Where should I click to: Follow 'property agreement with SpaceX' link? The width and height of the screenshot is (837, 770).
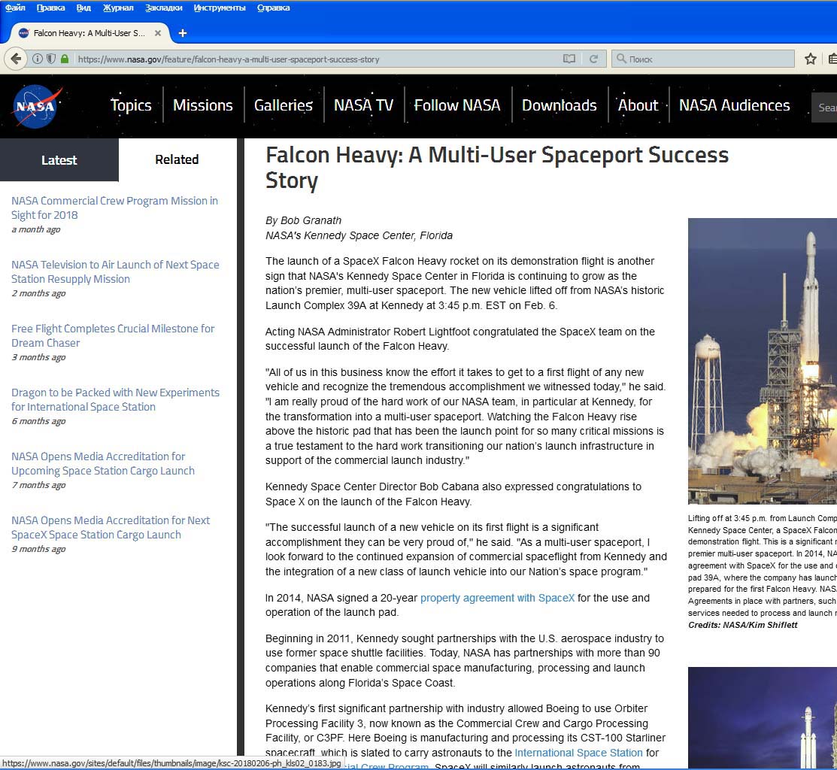[498, 598]
